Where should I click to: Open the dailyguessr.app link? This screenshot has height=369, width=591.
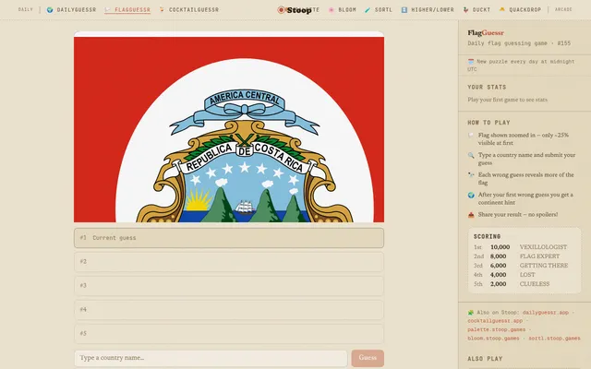click(x=545, y=313)
